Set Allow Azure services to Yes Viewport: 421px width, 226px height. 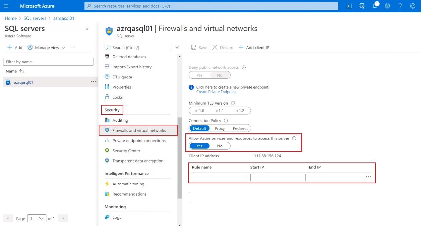(199, 146)
